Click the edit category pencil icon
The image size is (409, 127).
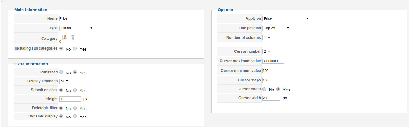pos(65,38)
